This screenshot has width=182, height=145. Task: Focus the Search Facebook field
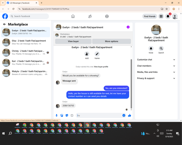(x=29, y=16)
